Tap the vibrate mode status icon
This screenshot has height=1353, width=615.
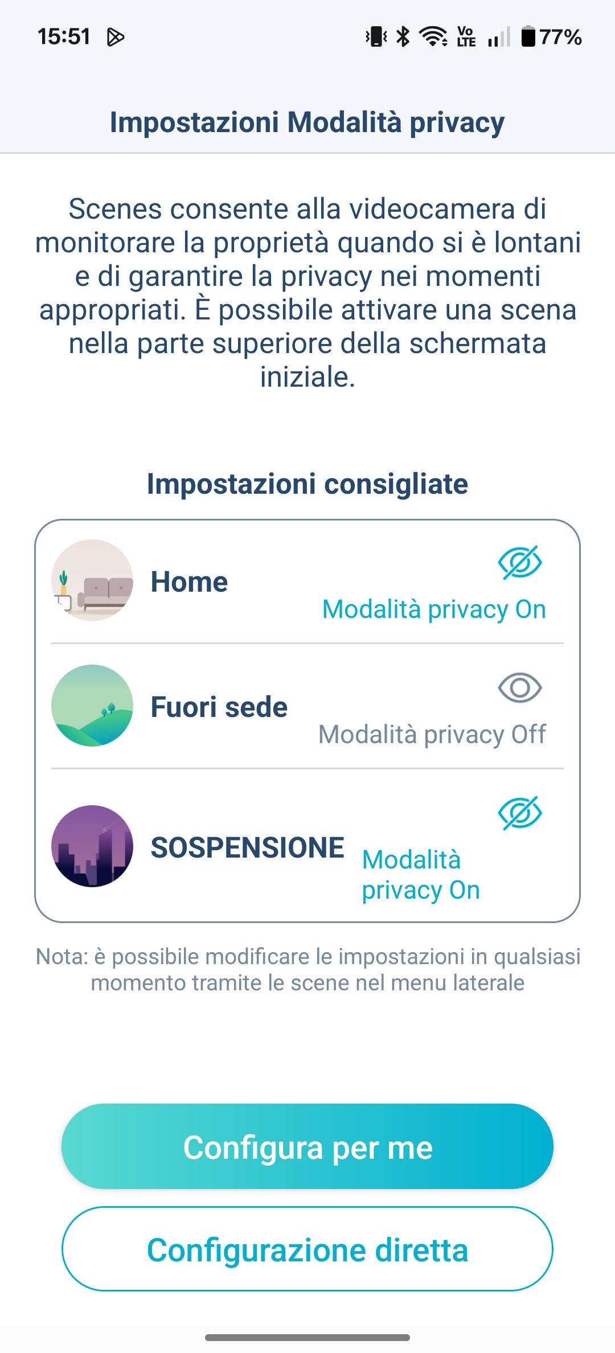point(376,37)
